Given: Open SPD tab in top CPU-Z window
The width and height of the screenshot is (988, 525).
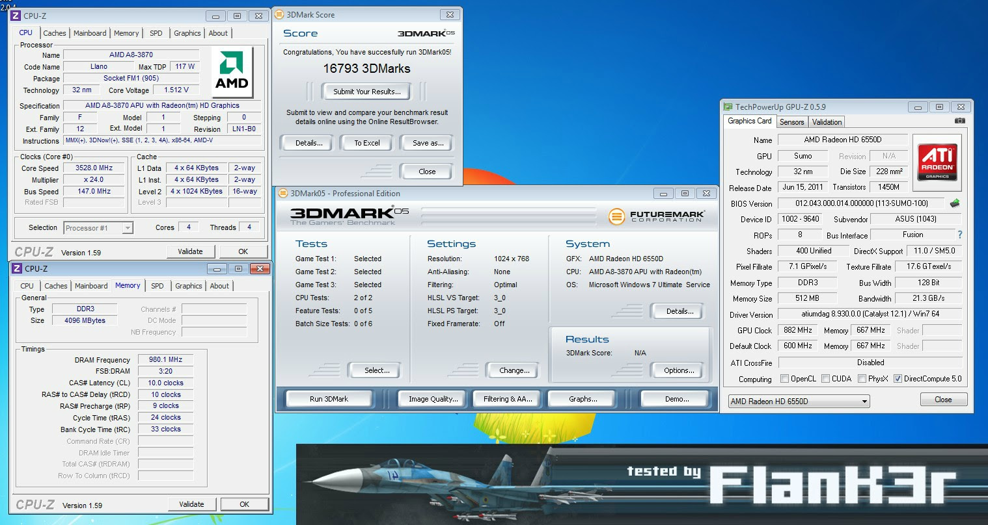Looking at the screenshot, I should (156, 33).
